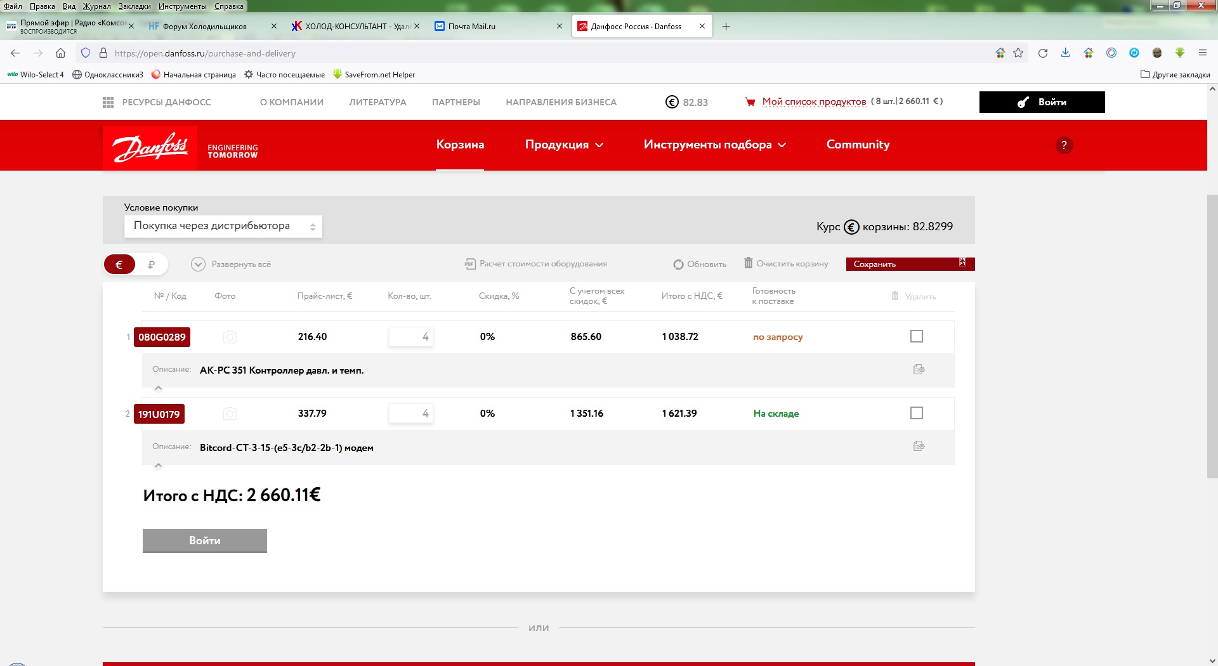1218x666 pixels.
Task: Open the Firefox hamburger menu
Action: [1202, 53]
